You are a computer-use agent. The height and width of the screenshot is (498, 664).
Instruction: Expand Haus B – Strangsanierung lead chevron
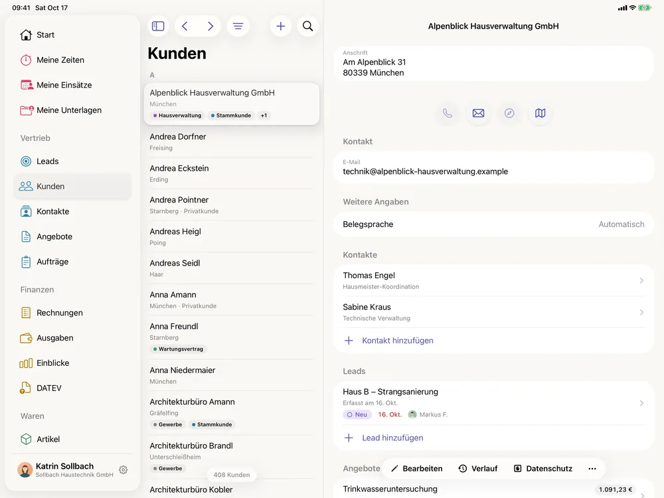point(641,403)
